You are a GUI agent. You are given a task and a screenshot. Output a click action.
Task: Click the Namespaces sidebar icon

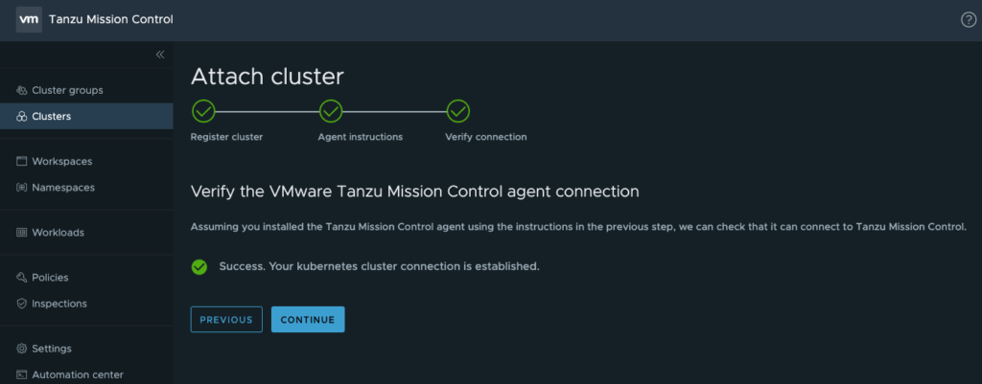click(x=21, y=188)
